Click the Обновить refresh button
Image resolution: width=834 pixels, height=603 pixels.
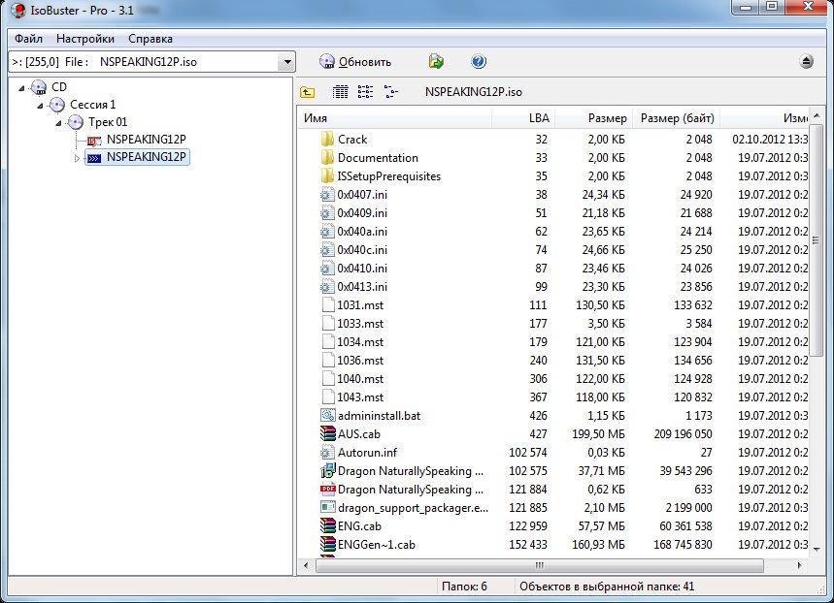(x=355, y=62)
